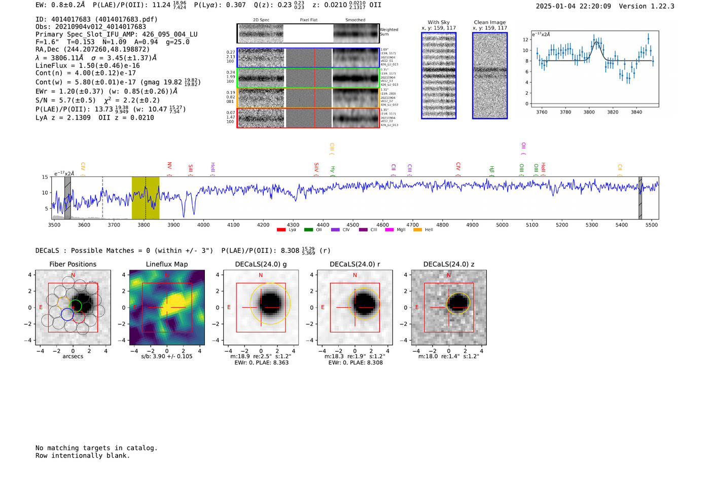Click the magenta OII line label
Image resolution: width=710 pixels, height=483 pixels.
(x=523, y=148)
